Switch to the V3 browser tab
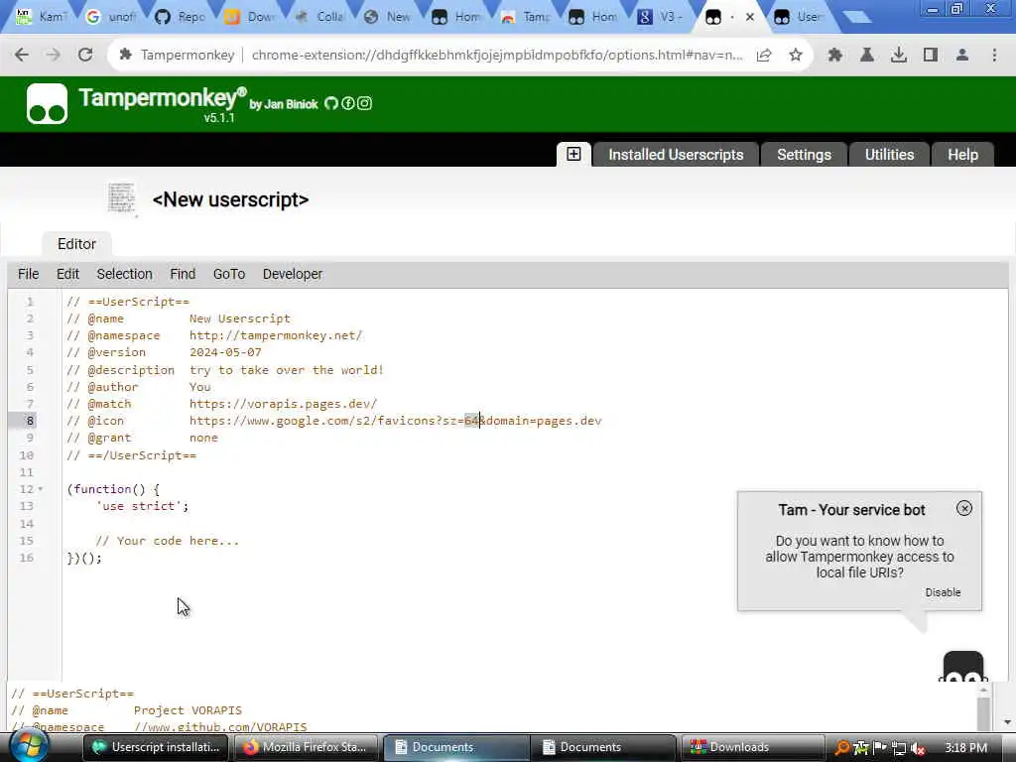Viewport: 1016px width, 762px height. (660, 17)
